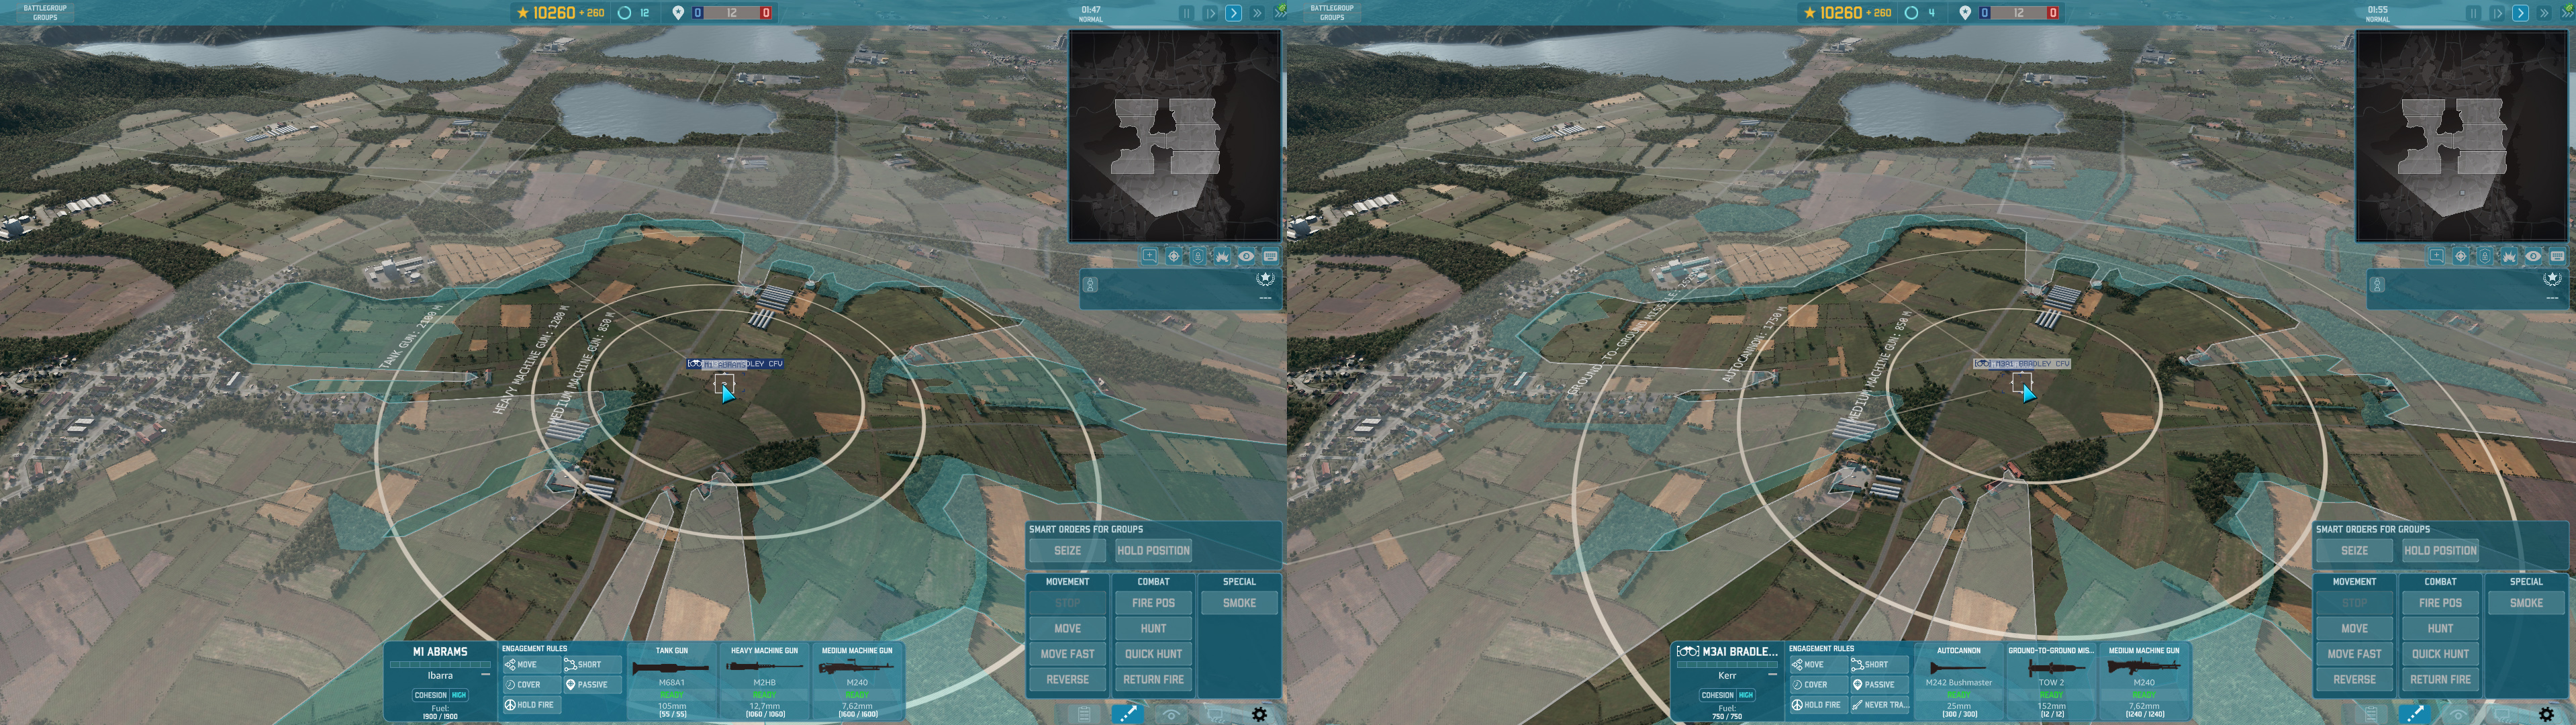Click the red-blue score bar in left screenshot

tap(732, 13)
